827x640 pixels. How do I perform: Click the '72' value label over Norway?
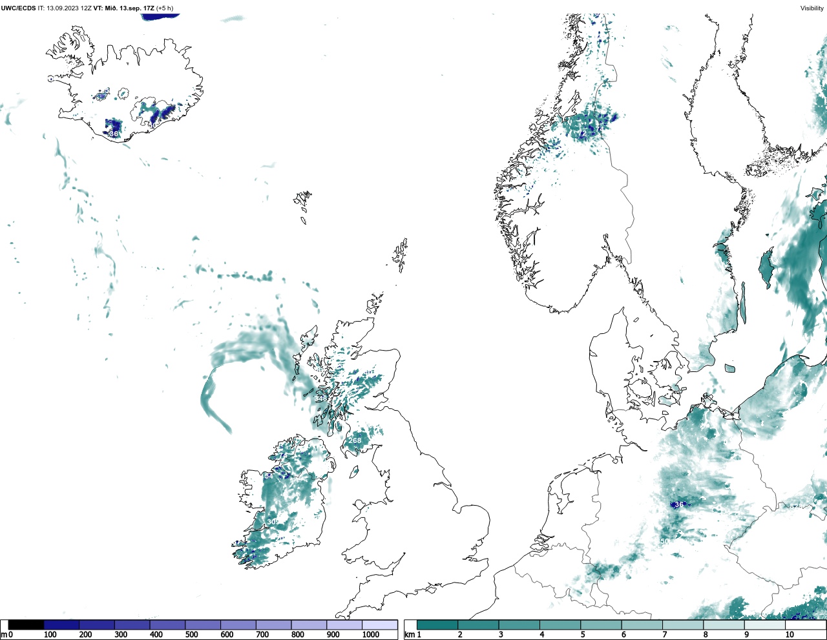[582, 134]
